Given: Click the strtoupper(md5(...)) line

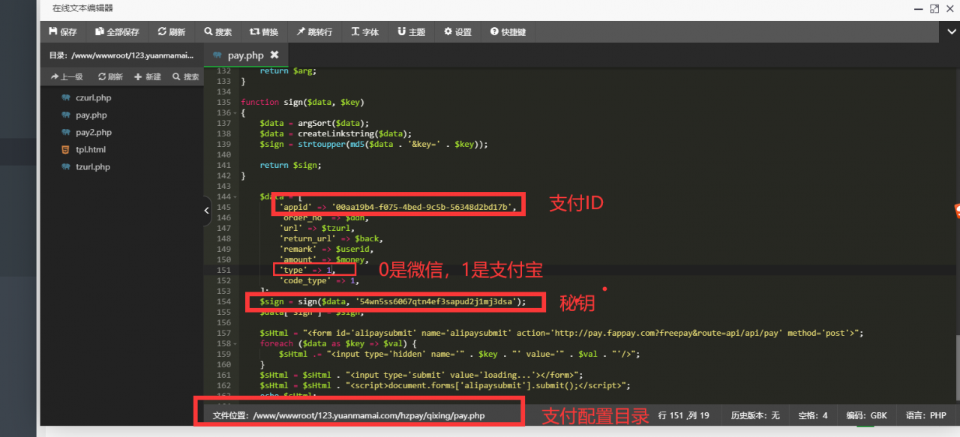Looking at the screenshot, I should pyautogui.click(x=373, y=144).
